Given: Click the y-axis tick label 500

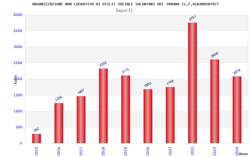Looking at the screenshot, I should point(19,127).
